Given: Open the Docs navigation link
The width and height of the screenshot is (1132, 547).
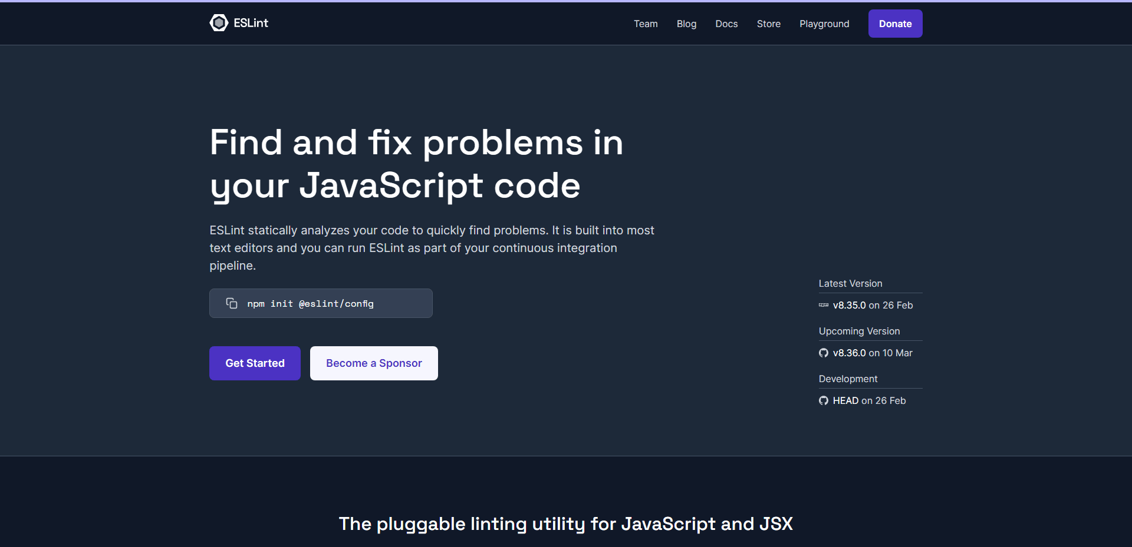Looking at the screenshot, I should click(x=726, y=24).
